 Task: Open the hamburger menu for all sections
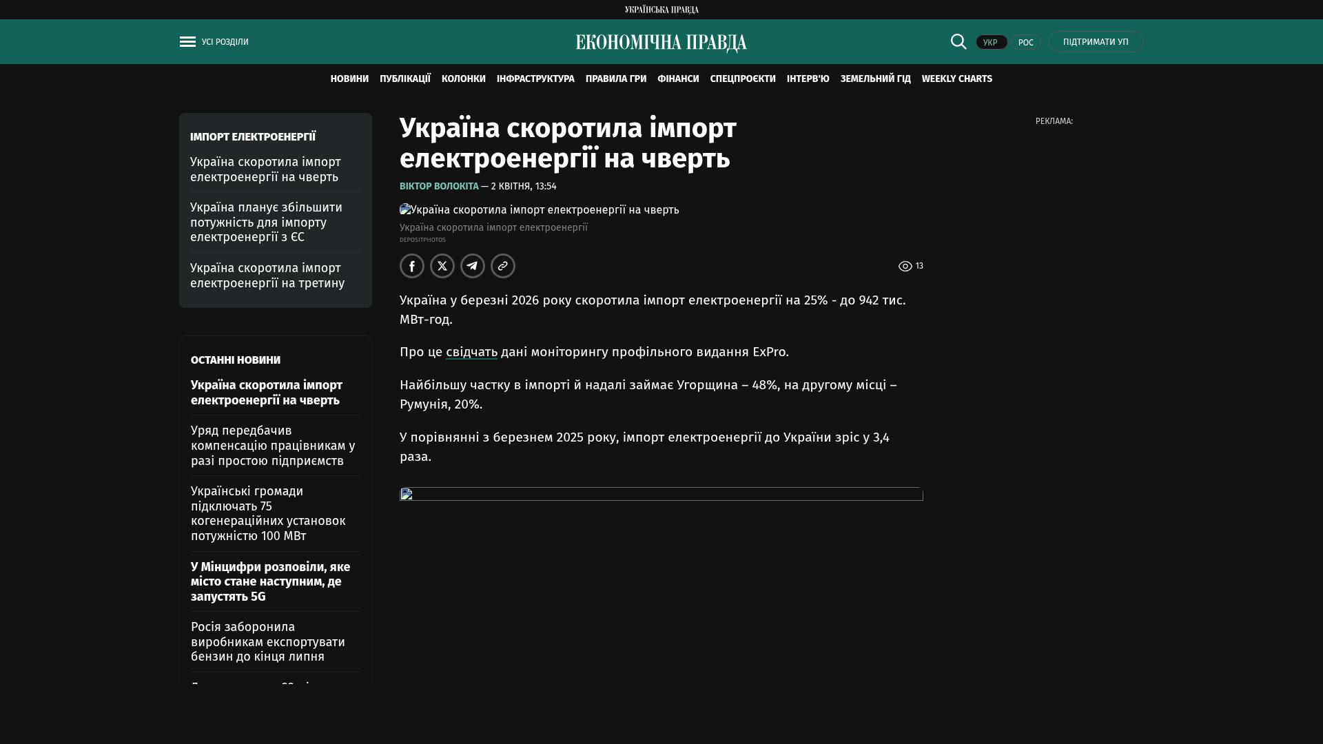pyautogui.click(x=187, y=42)
